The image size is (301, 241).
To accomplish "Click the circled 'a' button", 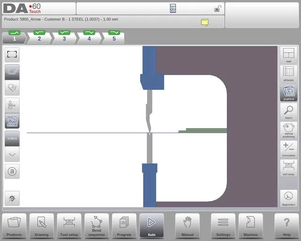I will [12, 171].
